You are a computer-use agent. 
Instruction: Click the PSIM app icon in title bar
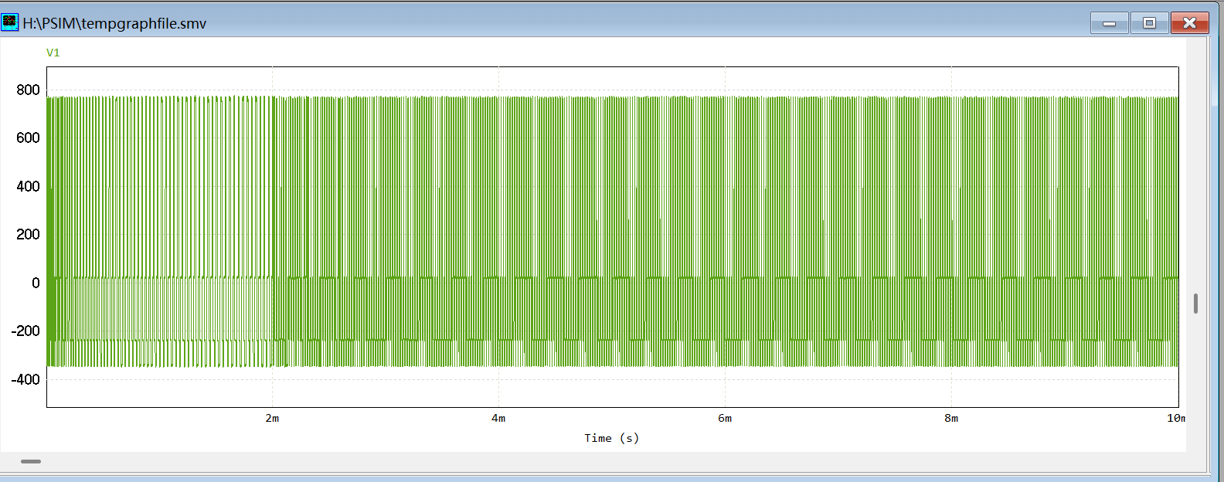pyautogui.click(x=9, y=22)
